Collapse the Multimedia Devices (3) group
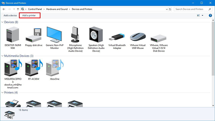Image resolution: width=215 pixels, height=121 pixels. click(2, 56)
